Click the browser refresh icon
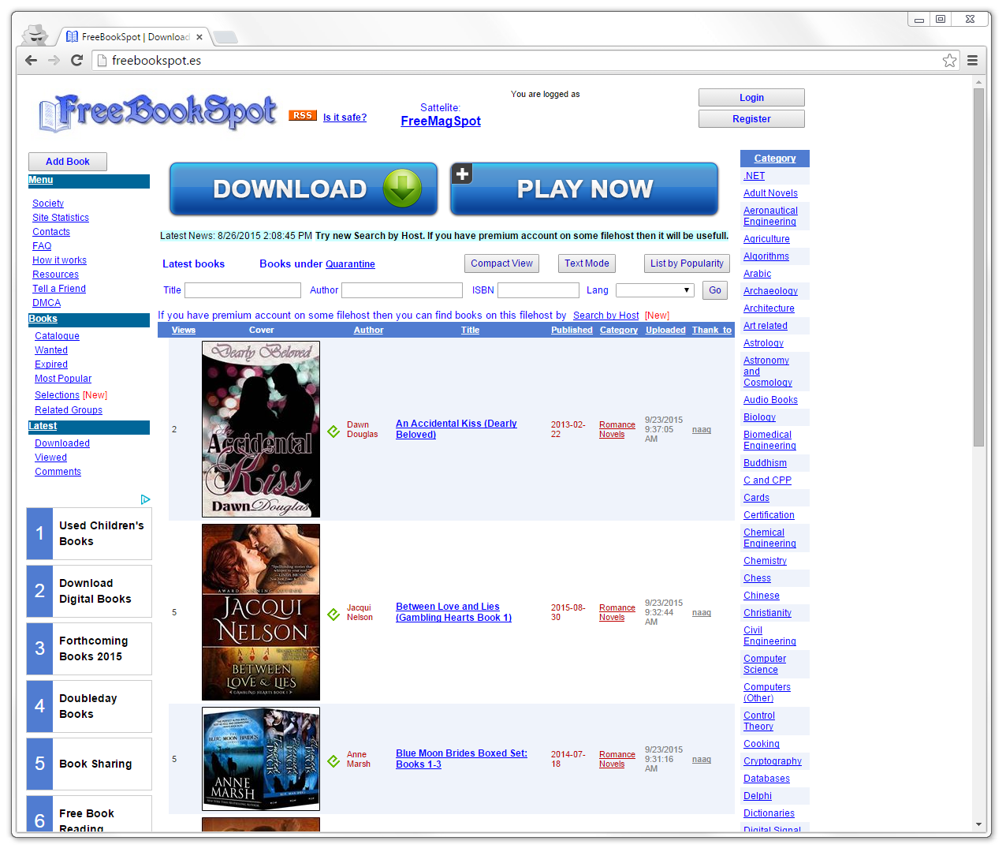 pyautogui.click(x=76, y=60)
